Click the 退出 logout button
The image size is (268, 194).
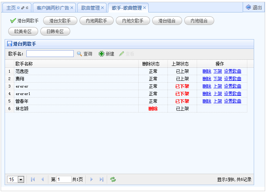tap(254, 7)
